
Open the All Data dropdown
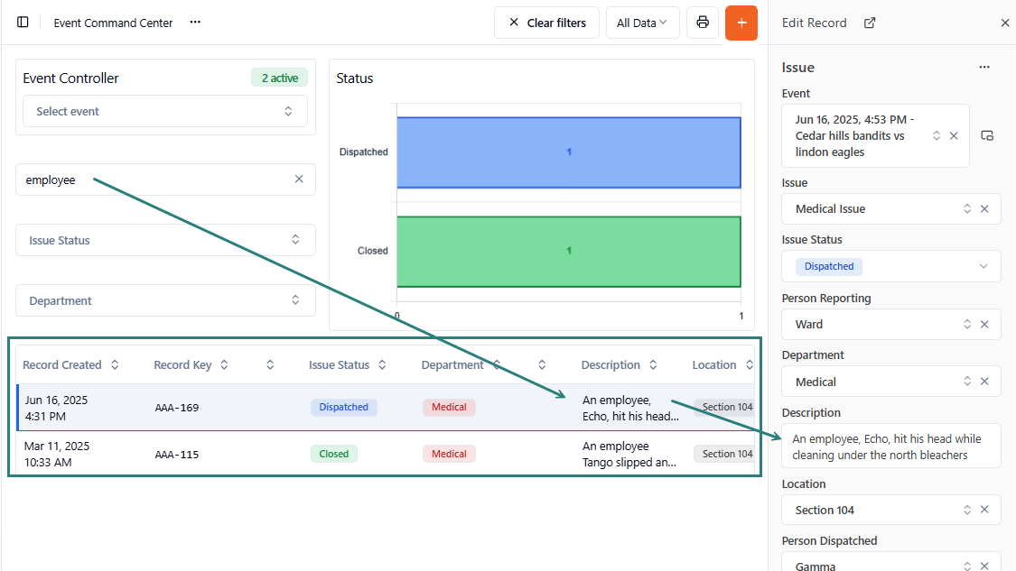[x=642, y=23]
